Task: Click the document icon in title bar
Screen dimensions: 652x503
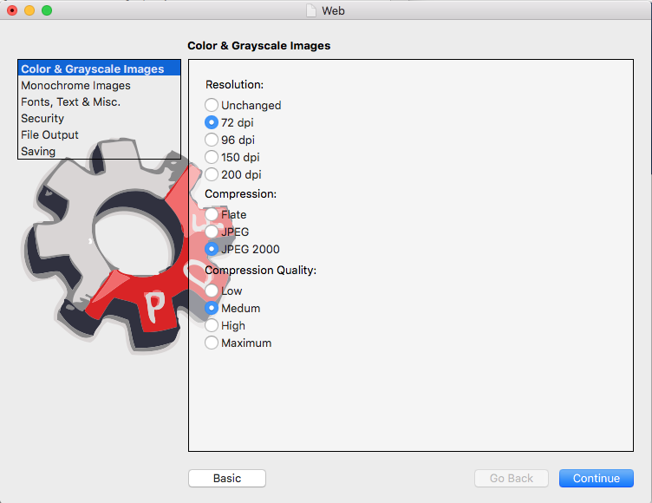Action: (313, 10)
